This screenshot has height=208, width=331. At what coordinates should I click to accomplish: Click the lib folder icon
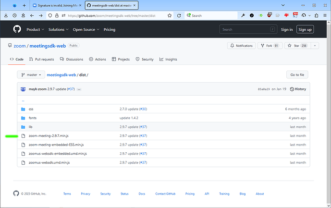(23, 127)
